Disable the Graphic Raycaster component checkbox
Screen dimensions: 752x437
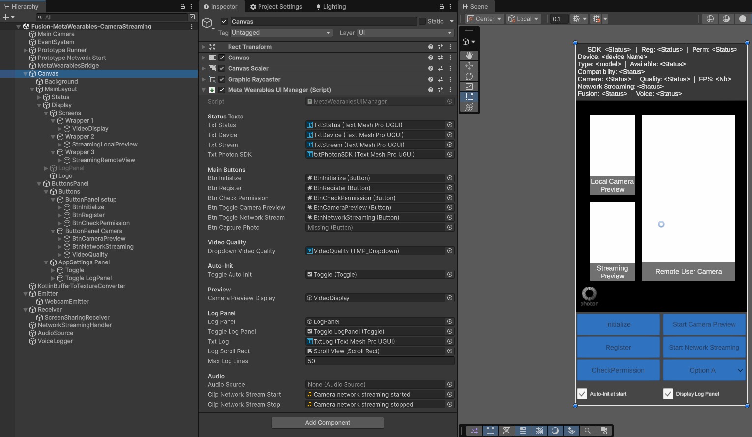pos(222,79)
